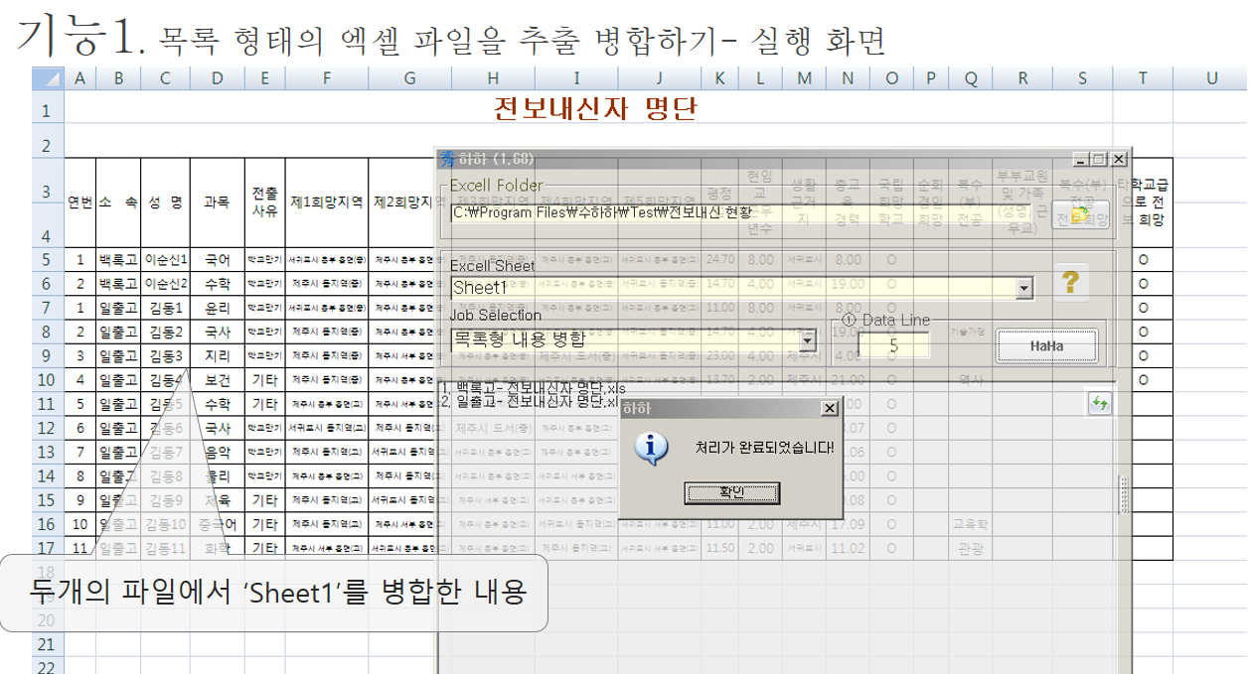Select row 21 header in spreadsheet
This screenshot has width=1252, height=674.
(47, 643)
